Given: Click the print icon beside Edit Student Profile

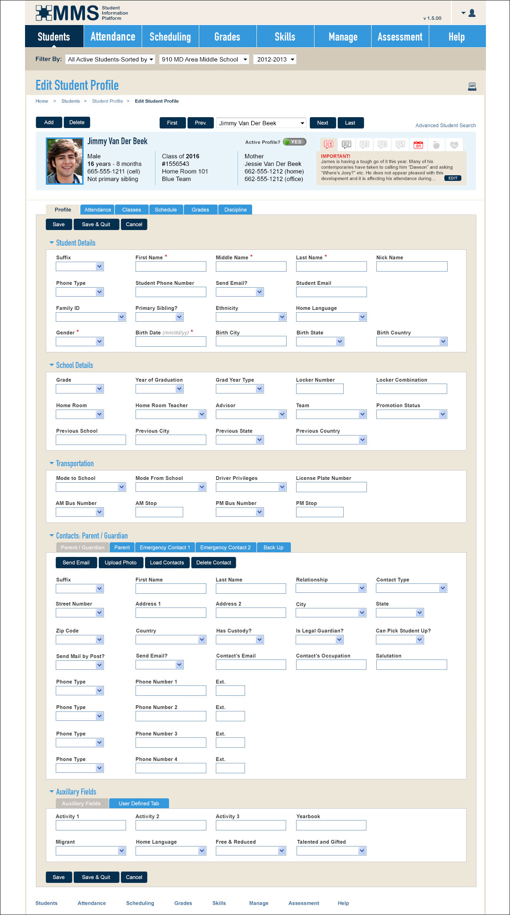Looking at the screenshot, I should pos(472,86).
